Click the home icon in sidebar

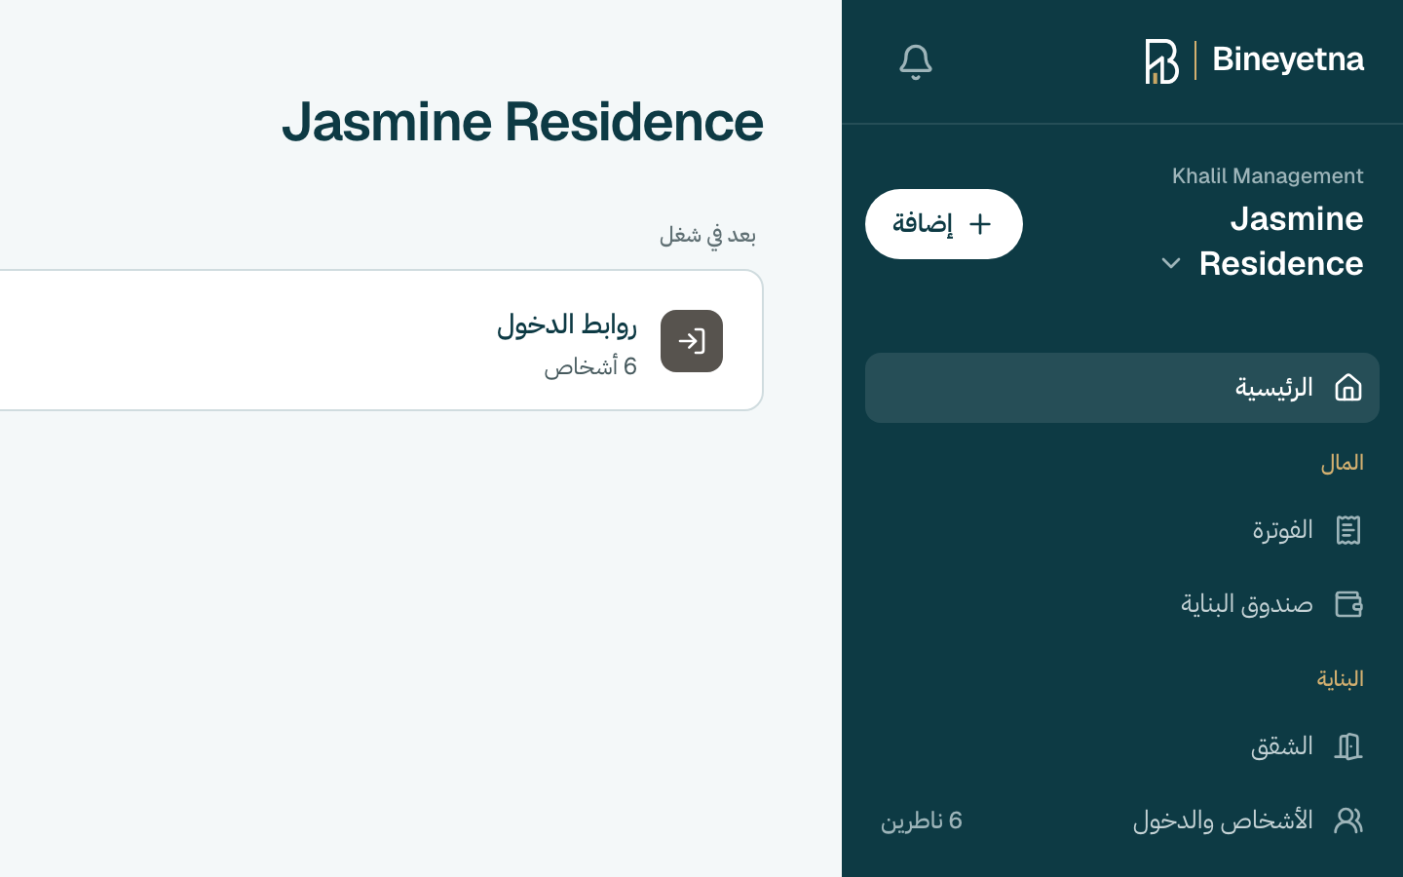pos(1348,388)
